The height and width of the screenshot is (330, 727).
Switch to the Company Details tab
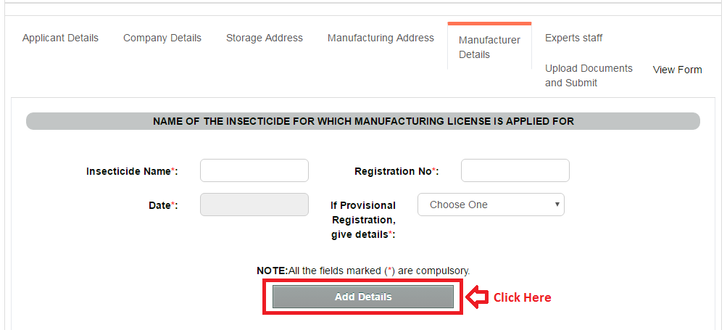point(162,38)
